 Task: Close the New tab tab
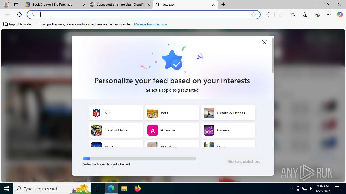point(213,5)
